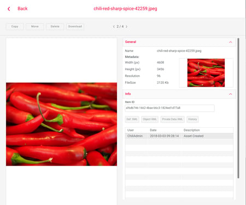Go to next asset arrow

pos(127,27)
